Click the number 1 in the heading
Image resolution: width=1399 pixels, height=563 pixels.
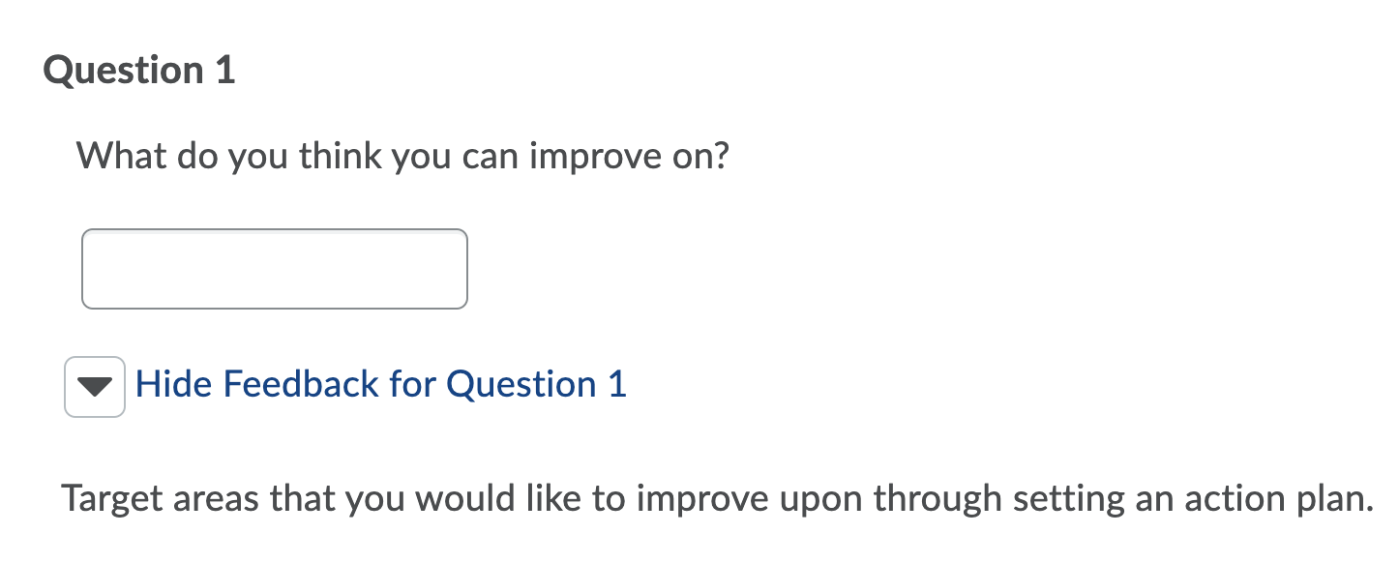[224, 71]
